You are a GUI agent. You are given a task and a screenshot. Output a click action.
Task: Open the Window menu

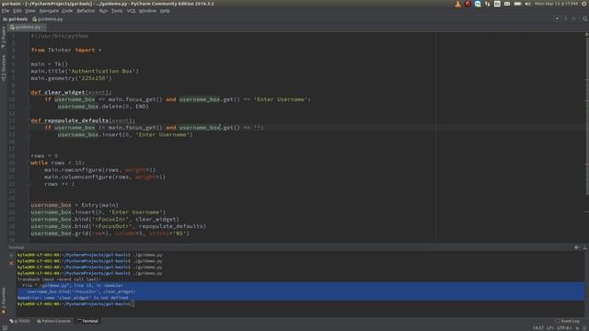tap(147, 11)
